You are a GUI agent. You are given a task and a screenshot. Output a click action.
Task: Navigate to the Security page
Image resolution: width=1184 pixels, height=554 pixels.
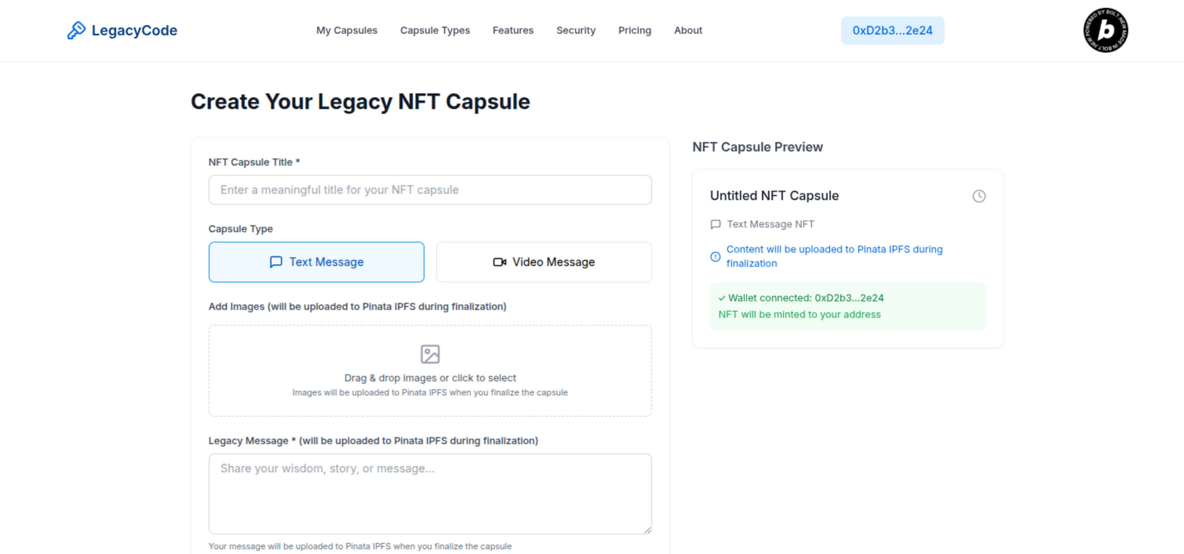576,30
